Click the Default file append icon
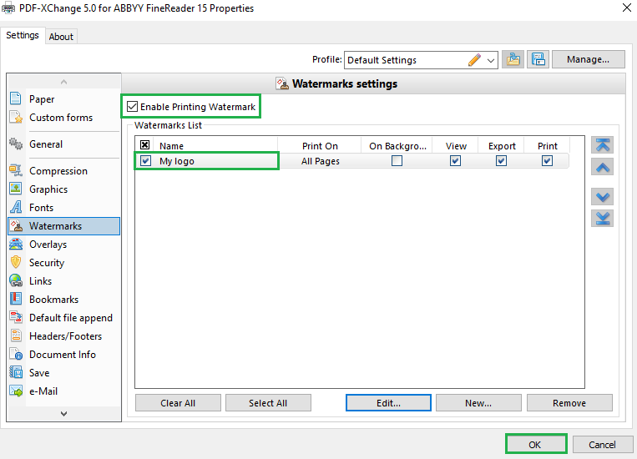Image resolution: width=637 pixels, height=459 pixels. [x=16, y=317]
